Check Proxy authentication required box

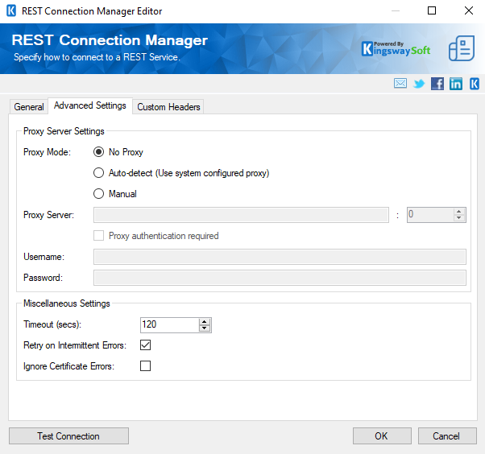(x=98, y=236)
